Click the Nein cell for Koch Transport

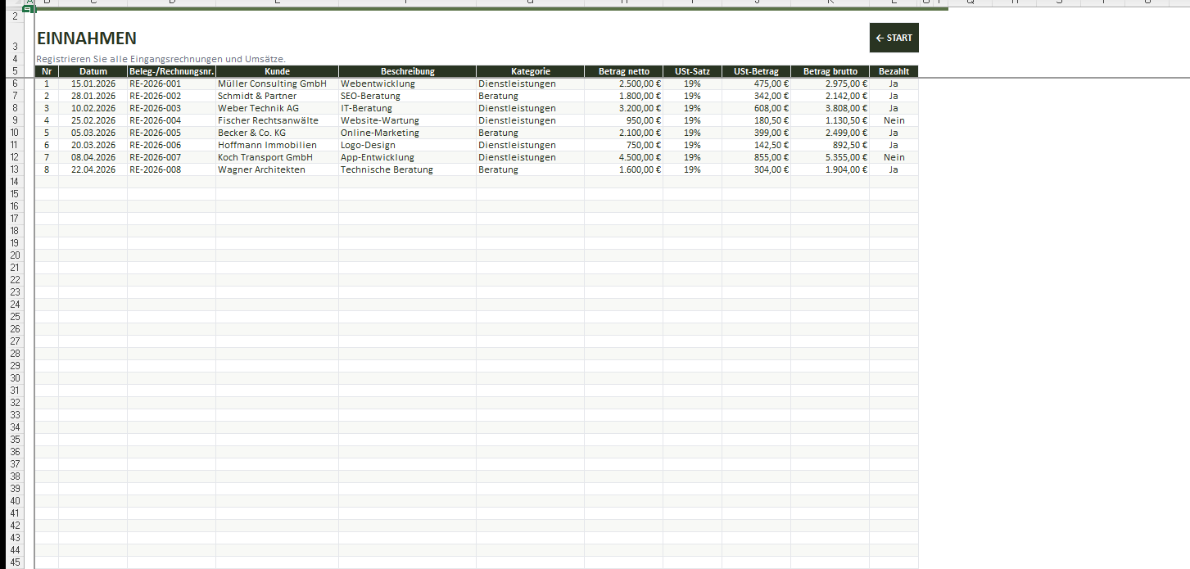894,157
